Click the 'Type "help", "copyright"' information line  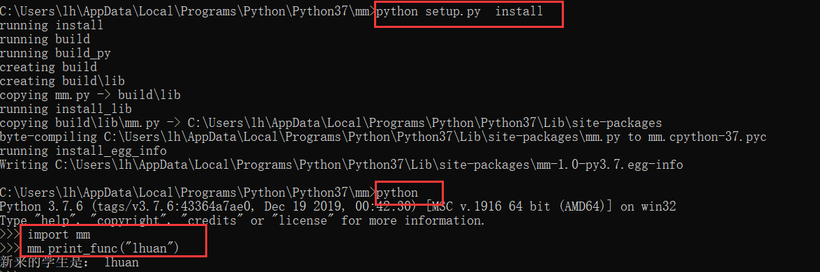click(x=243, y=220)
